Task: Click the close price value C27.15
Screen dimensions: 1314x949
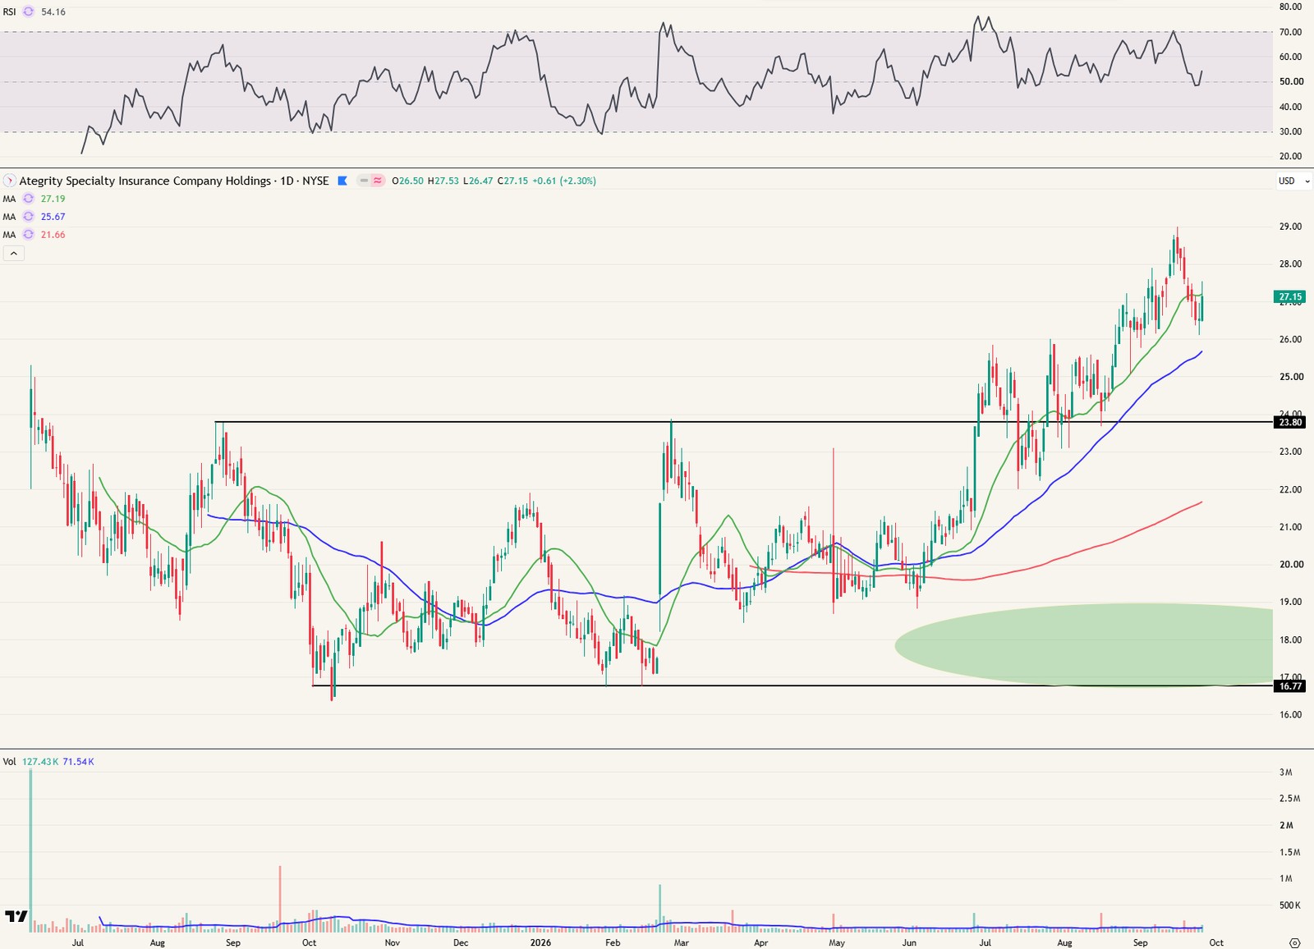Action: click(x=512, y=181)
